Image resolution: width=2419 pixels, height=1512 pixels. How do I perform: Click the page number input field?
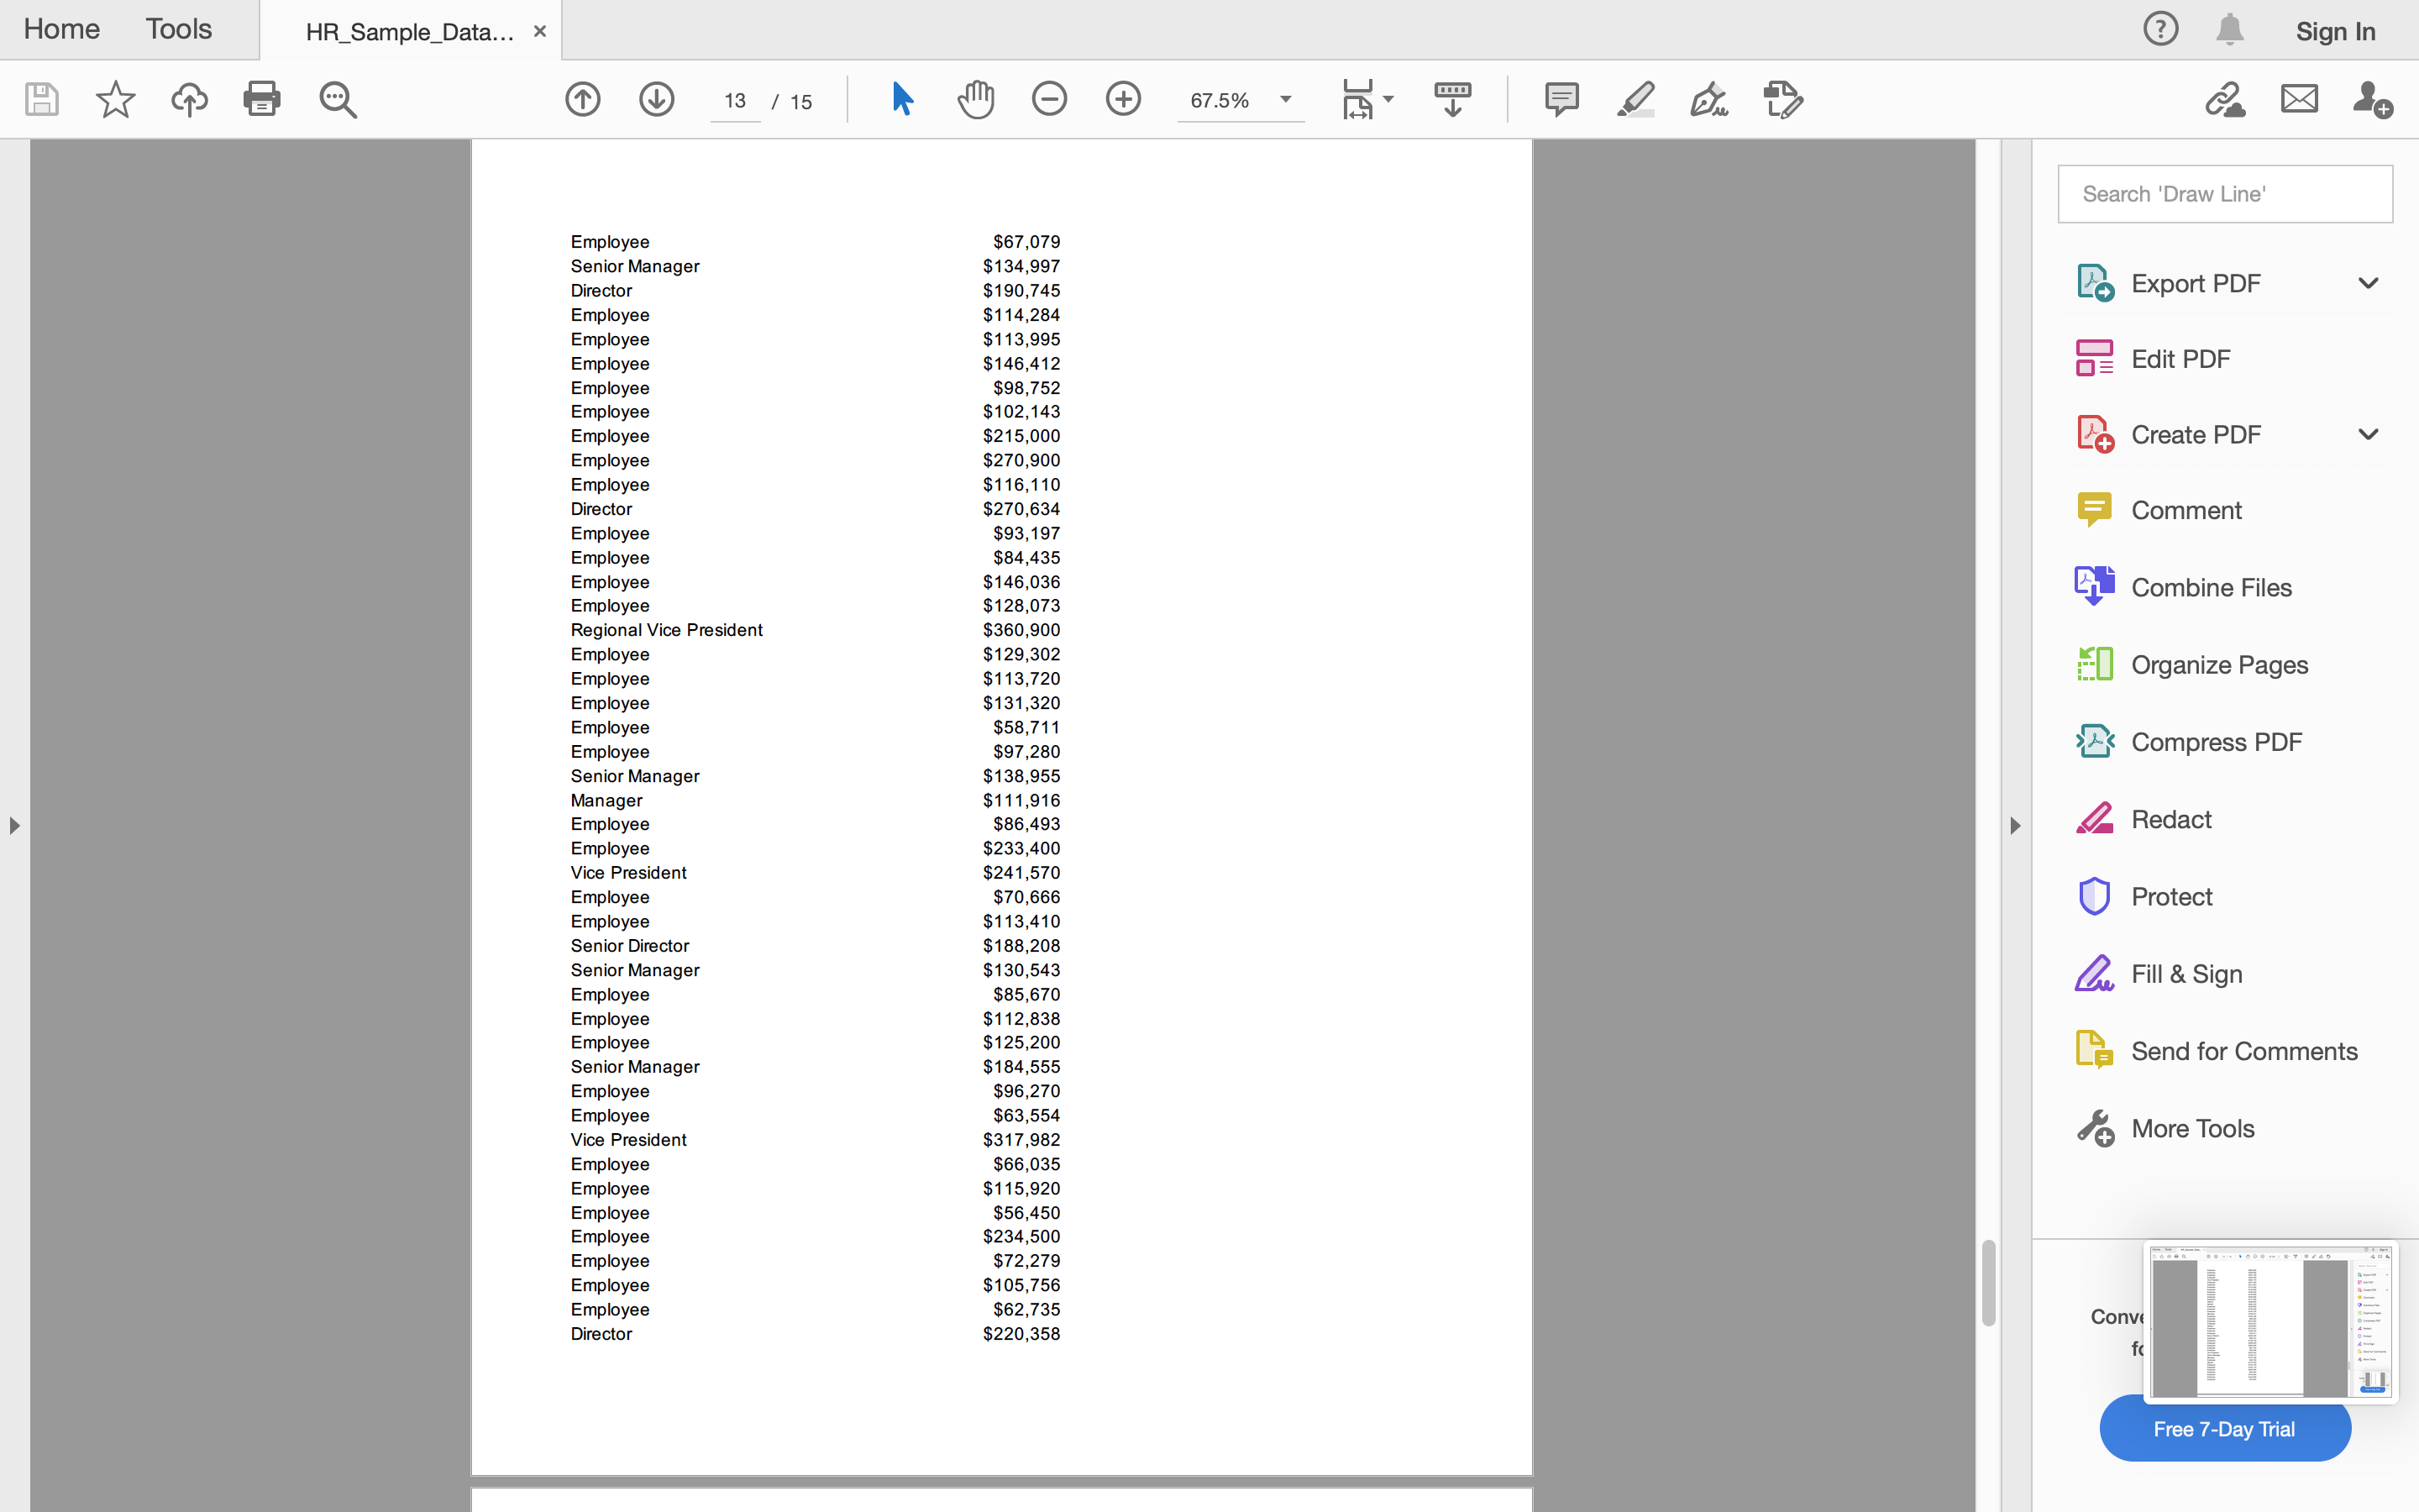tap(735, 100)
